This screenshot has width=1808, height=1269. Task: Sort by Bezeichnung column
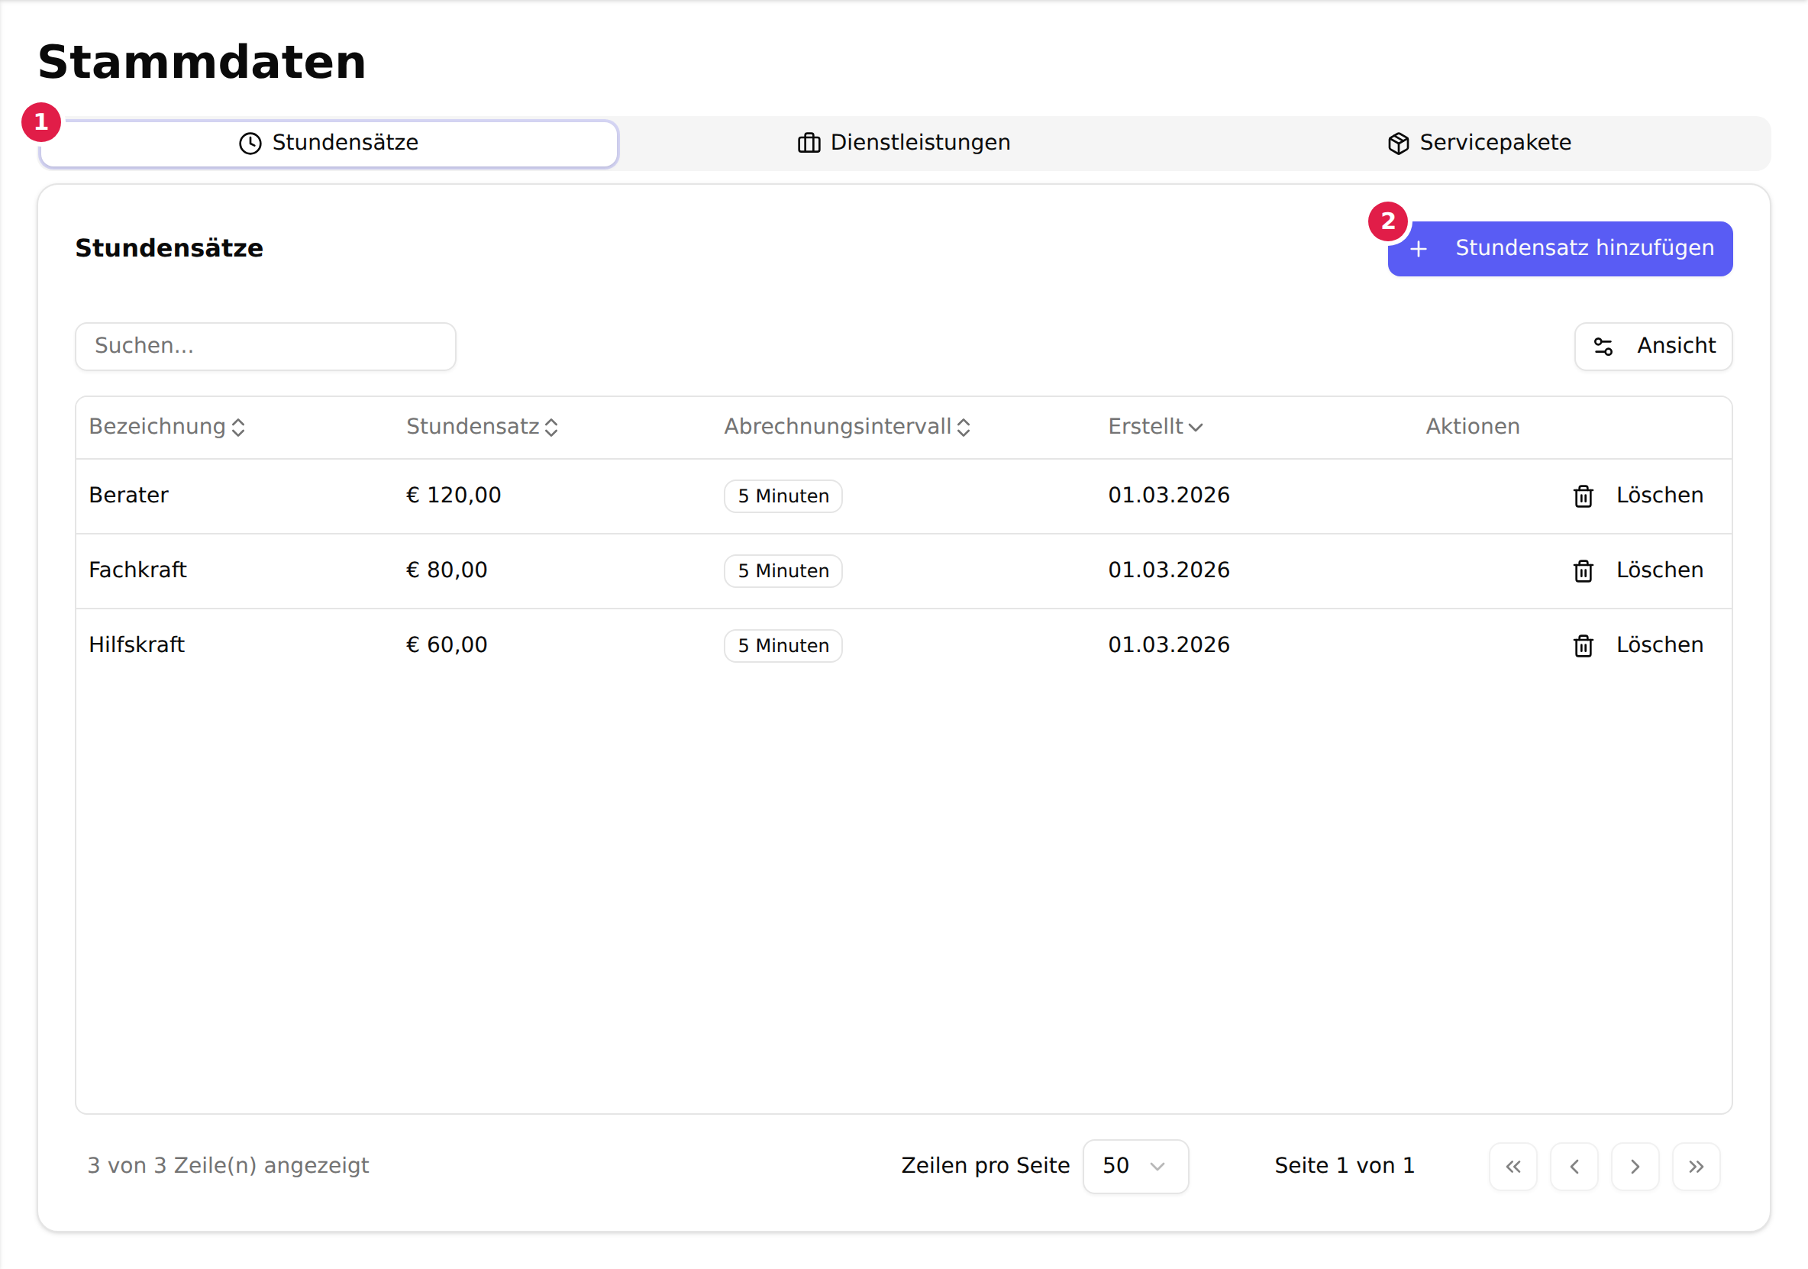pyautogui.click(x=167, y=427)
